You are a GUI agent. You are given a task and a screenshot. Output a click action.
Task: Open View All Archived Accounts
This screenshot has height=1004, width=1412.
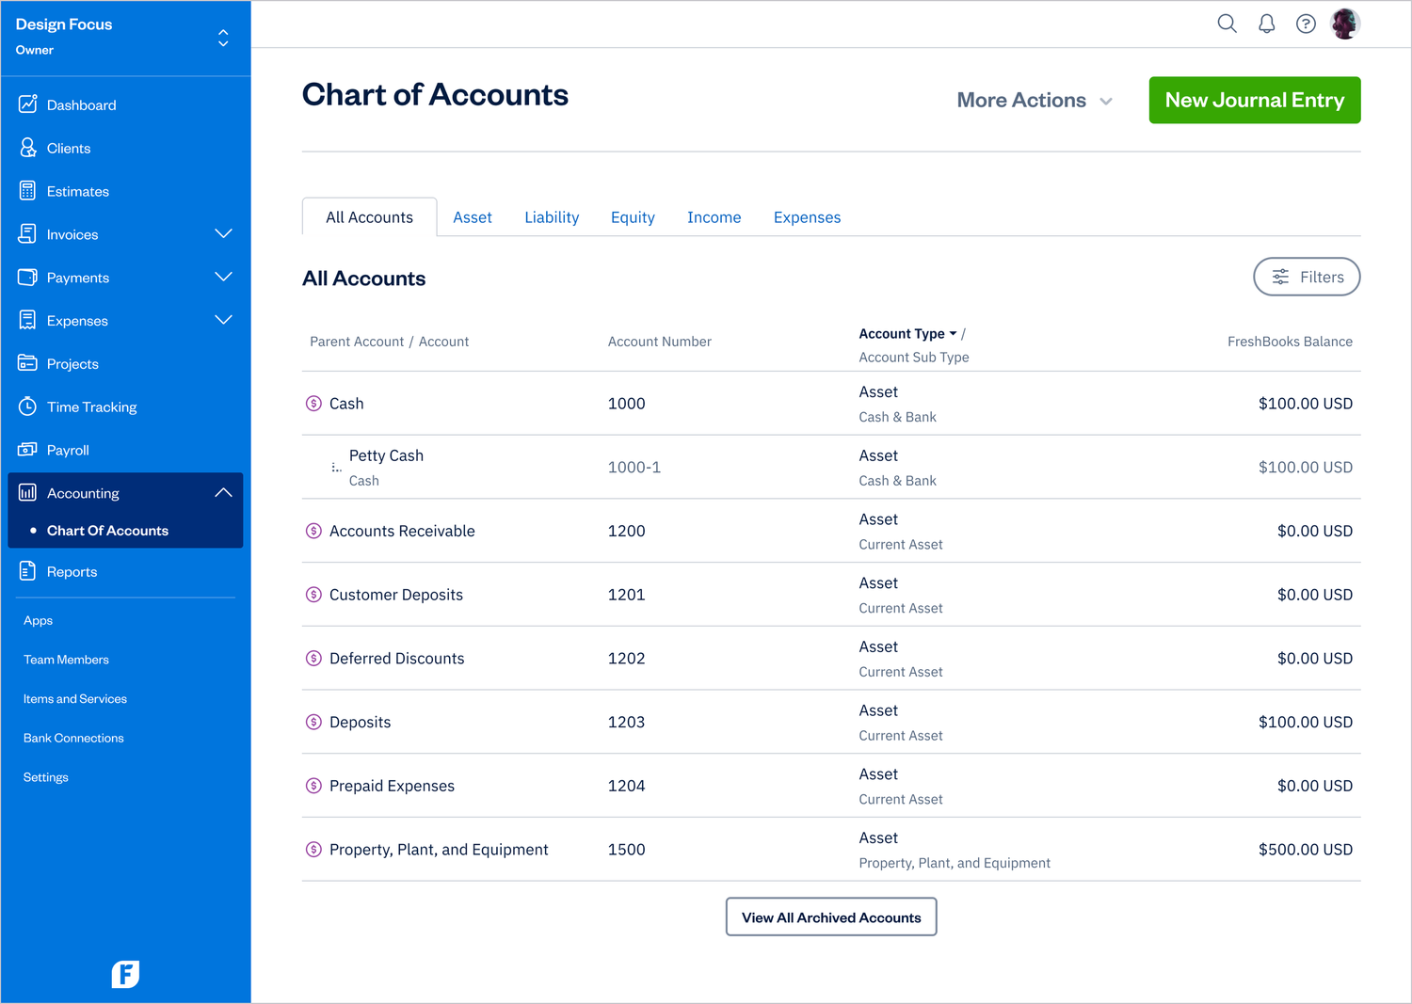(830, 916)
